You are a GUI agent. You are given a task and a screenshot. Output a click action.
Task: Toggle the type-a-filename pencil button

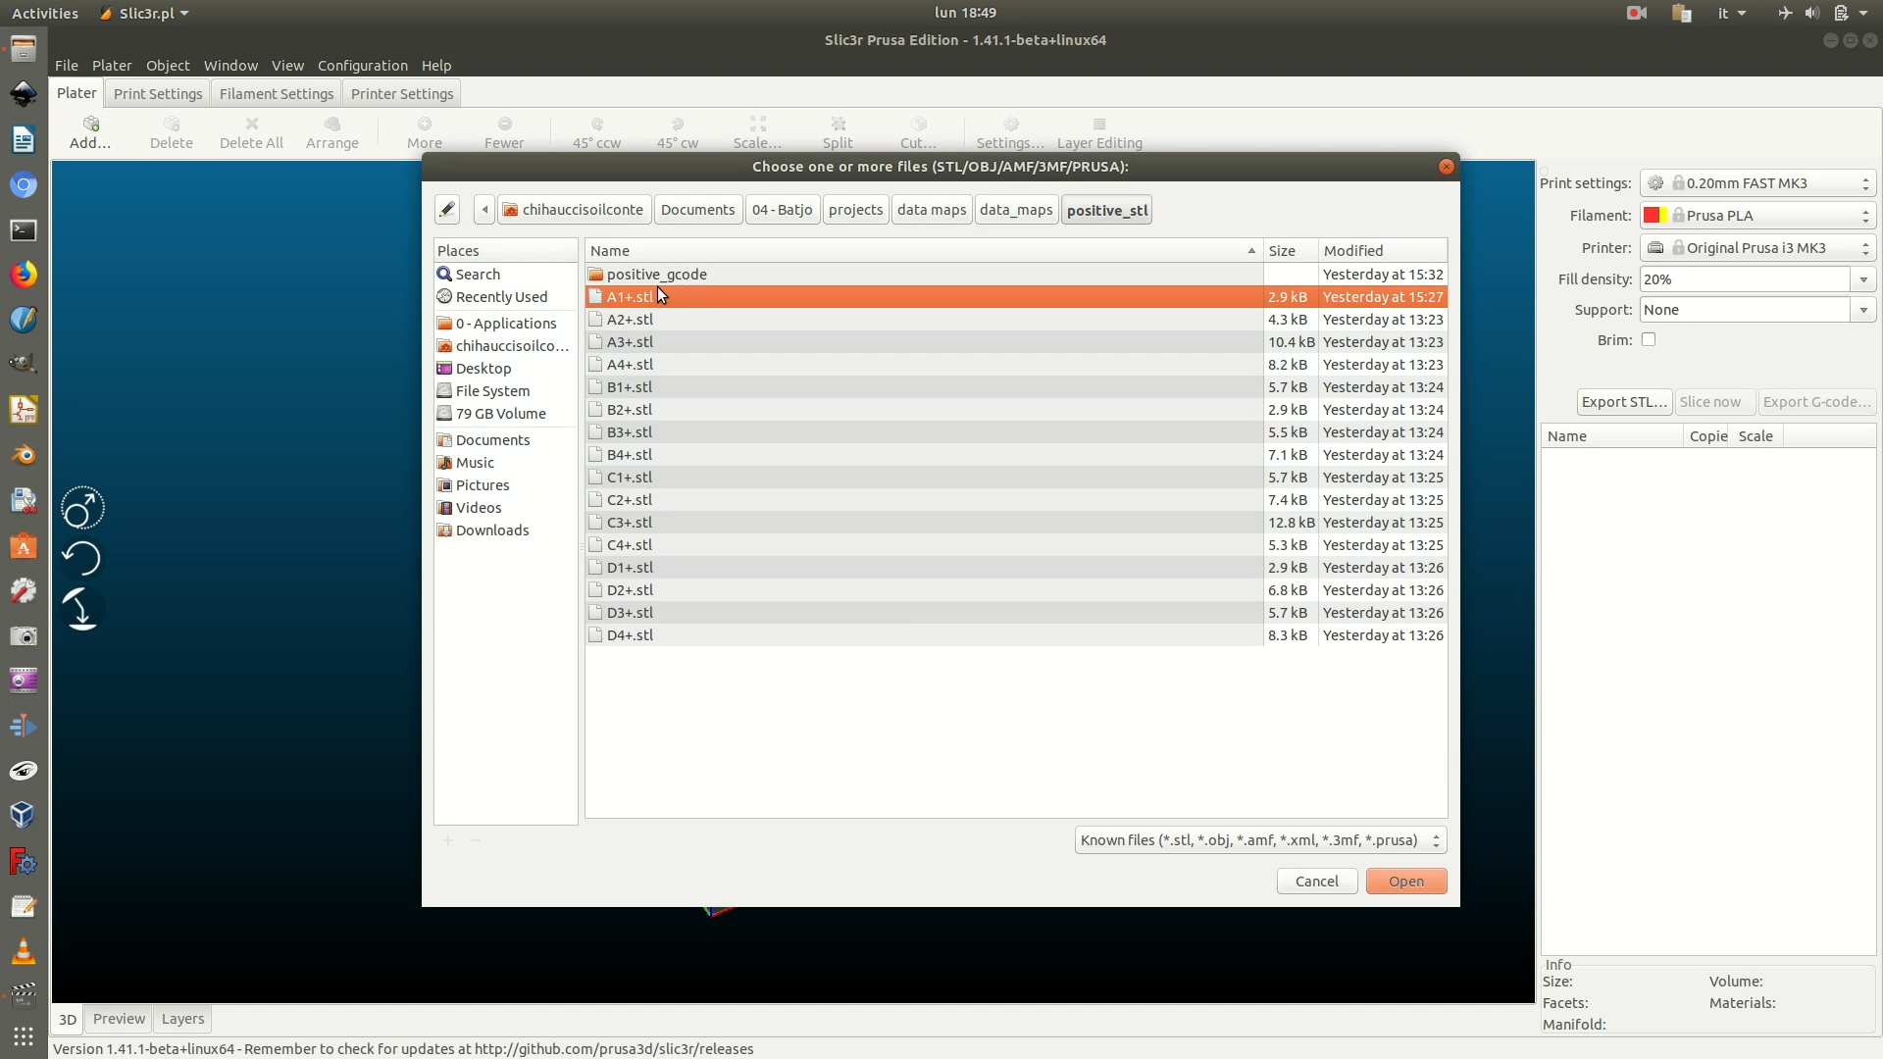(x=447, y=210)
